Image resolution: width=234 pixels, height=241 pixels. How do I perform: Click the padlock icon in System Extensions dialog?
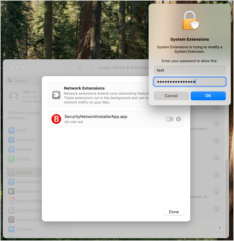click(x=190, y=21)
